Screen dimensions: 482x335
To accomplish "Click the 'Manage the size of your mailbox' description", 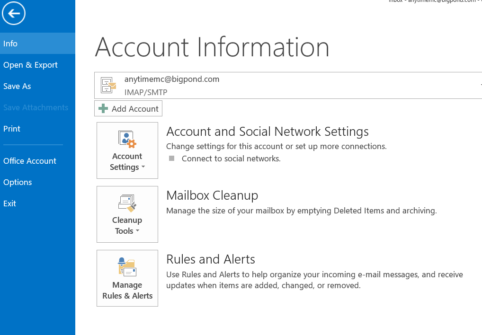I will tap(301, 211).
